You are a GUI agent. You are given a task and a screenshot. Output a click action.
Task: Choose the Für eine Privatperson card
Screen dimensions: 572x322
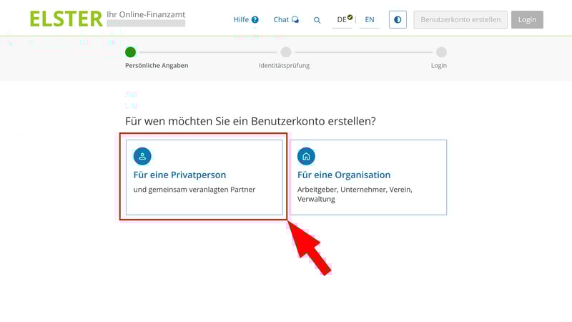(204, 177)
